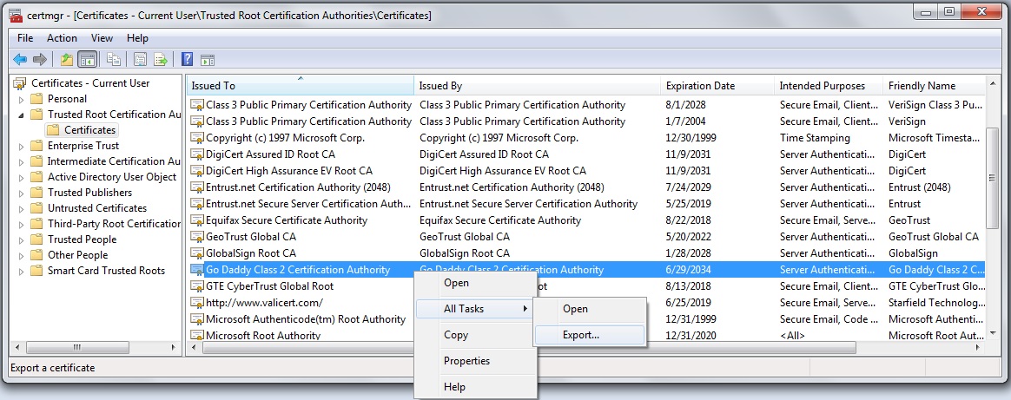
Task: Open Help via blue question mark icon
Action: pos(187,60)
